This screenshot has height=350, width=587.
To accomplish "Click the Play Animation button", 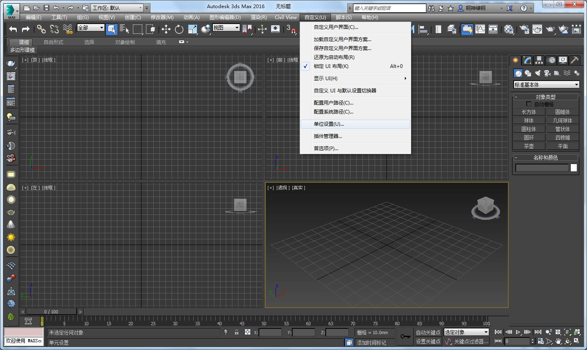I will coord(518,332).
